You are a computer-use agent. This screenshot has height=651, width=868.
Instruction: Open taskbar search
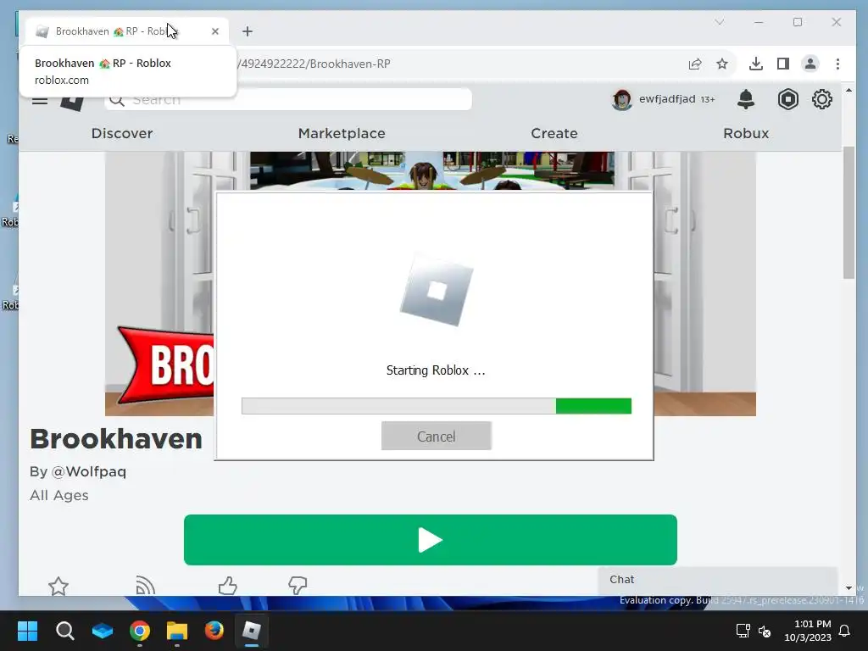(x=64, y=631)
